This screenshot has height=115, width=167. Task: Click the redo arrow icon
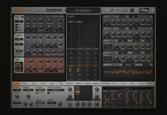point(112,10)
